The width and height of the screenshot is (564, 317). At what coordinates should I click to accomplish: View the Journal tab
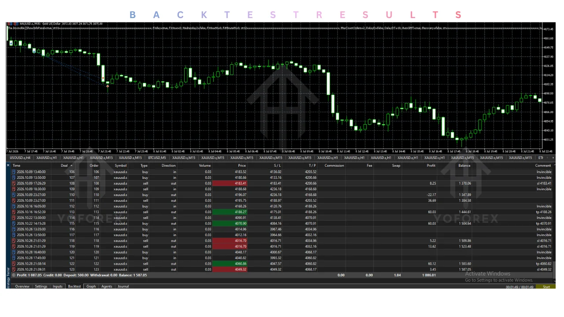point(123,287)
